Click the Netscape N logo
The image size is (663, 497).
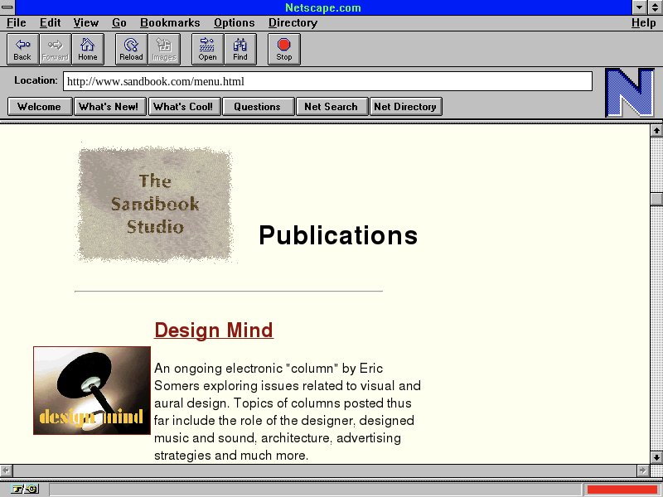pos(629,93)
